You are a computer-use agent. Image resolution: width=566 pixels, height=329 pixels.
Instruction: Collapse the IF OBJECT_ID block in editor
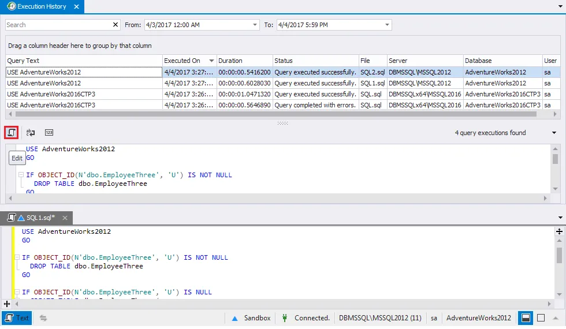(x=17, y=258)
